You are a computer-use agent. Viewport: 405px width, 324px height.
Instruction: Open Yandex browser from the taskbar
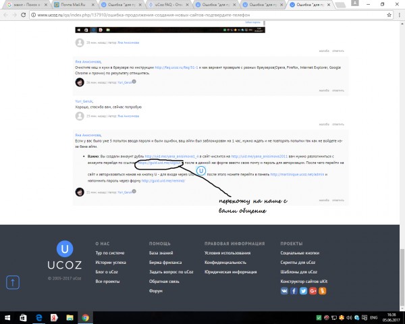click(x=54, y=317)
